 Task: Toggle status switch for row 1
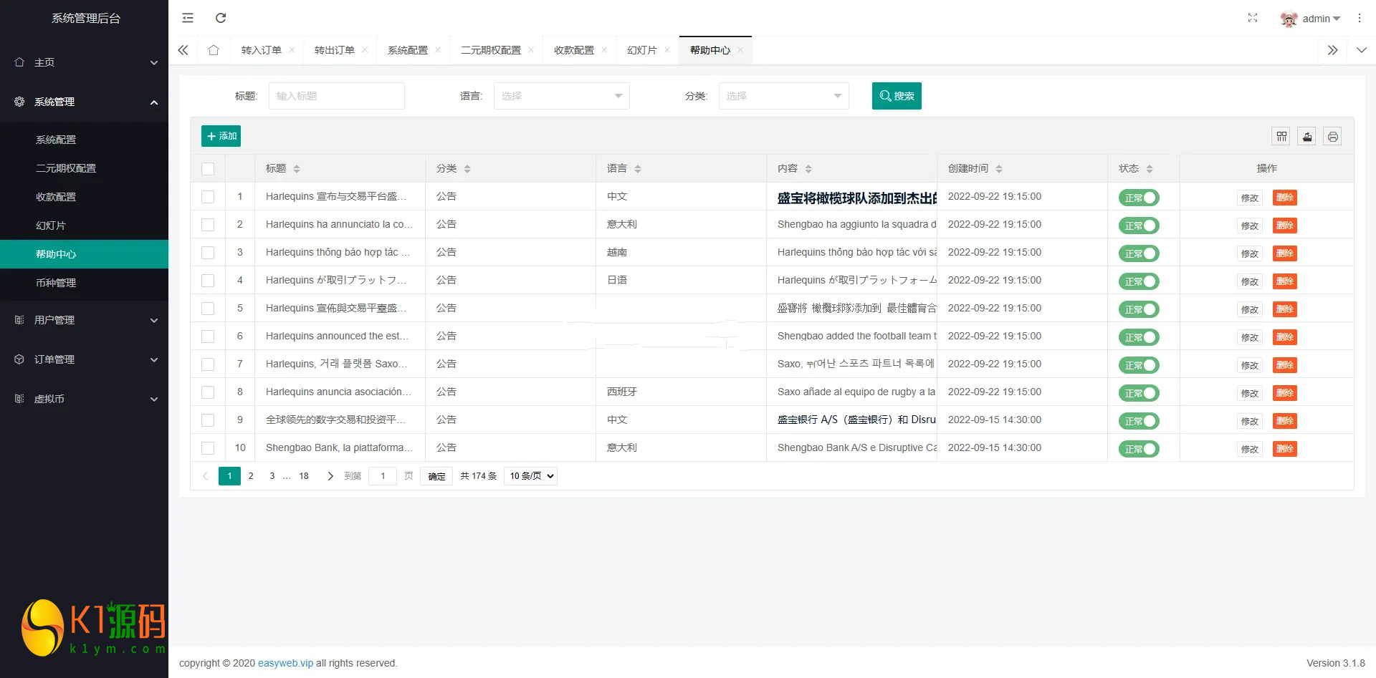coord(1139,198)
